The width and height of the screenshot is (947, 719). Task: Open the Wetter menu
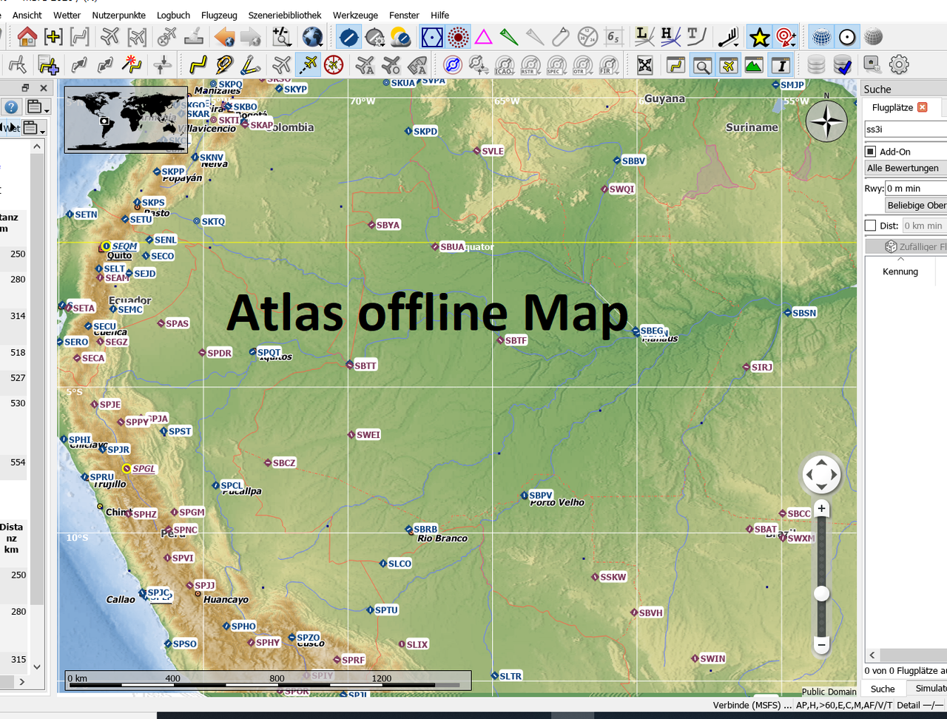67,15
